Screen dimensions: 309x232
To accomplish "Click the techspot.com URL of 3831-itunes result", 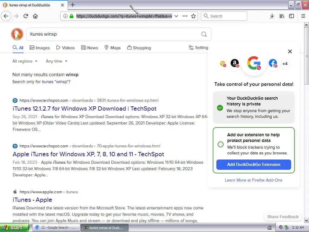I will 89,100.
